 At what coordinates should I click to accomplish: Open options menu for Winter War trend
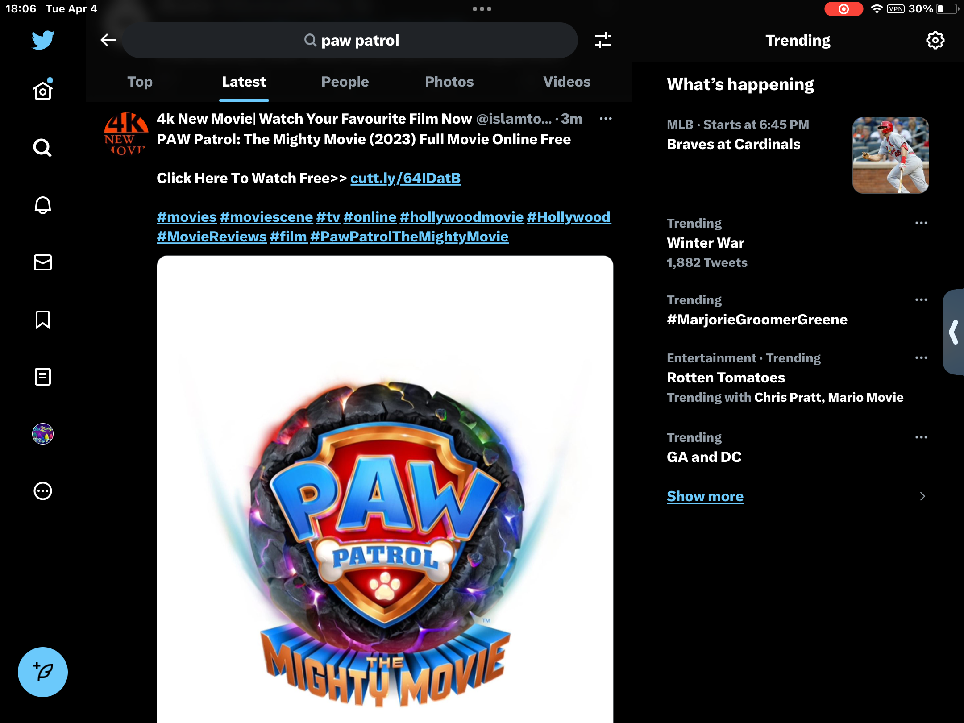click(x=921, y=223)
